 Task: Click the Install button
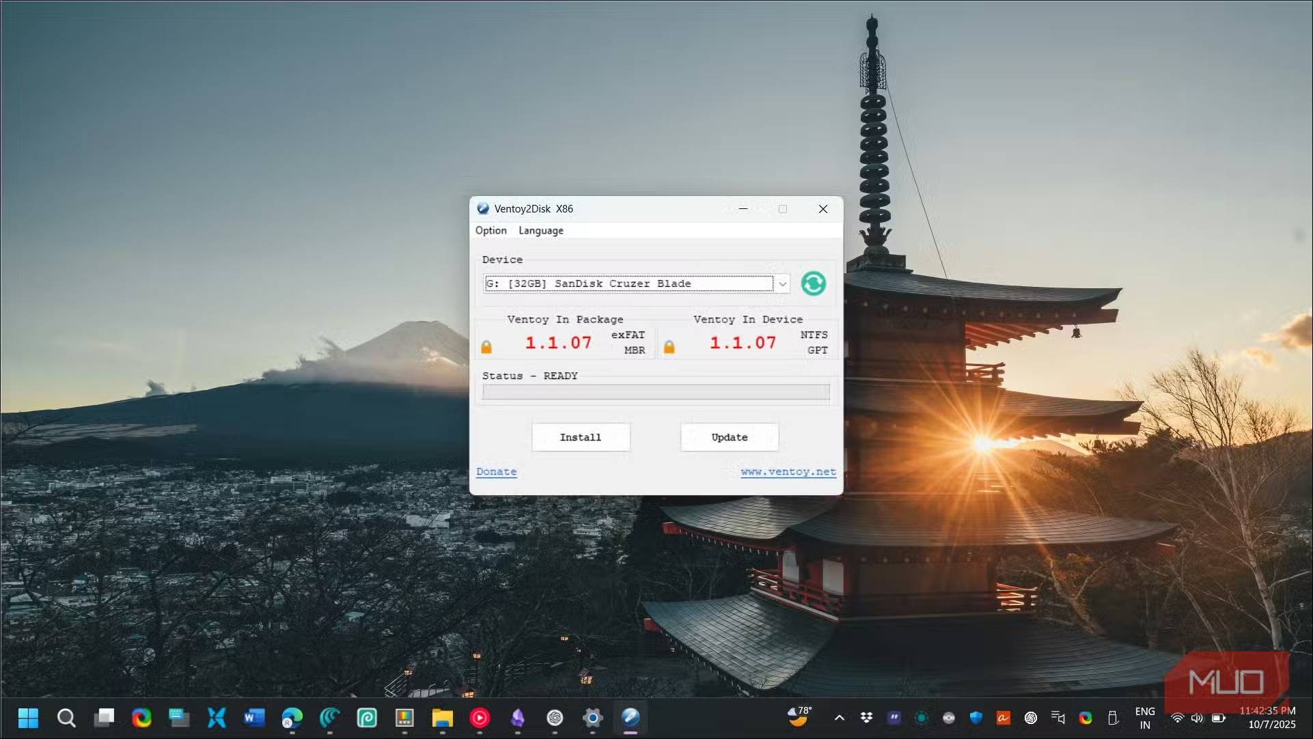point(580,437)
